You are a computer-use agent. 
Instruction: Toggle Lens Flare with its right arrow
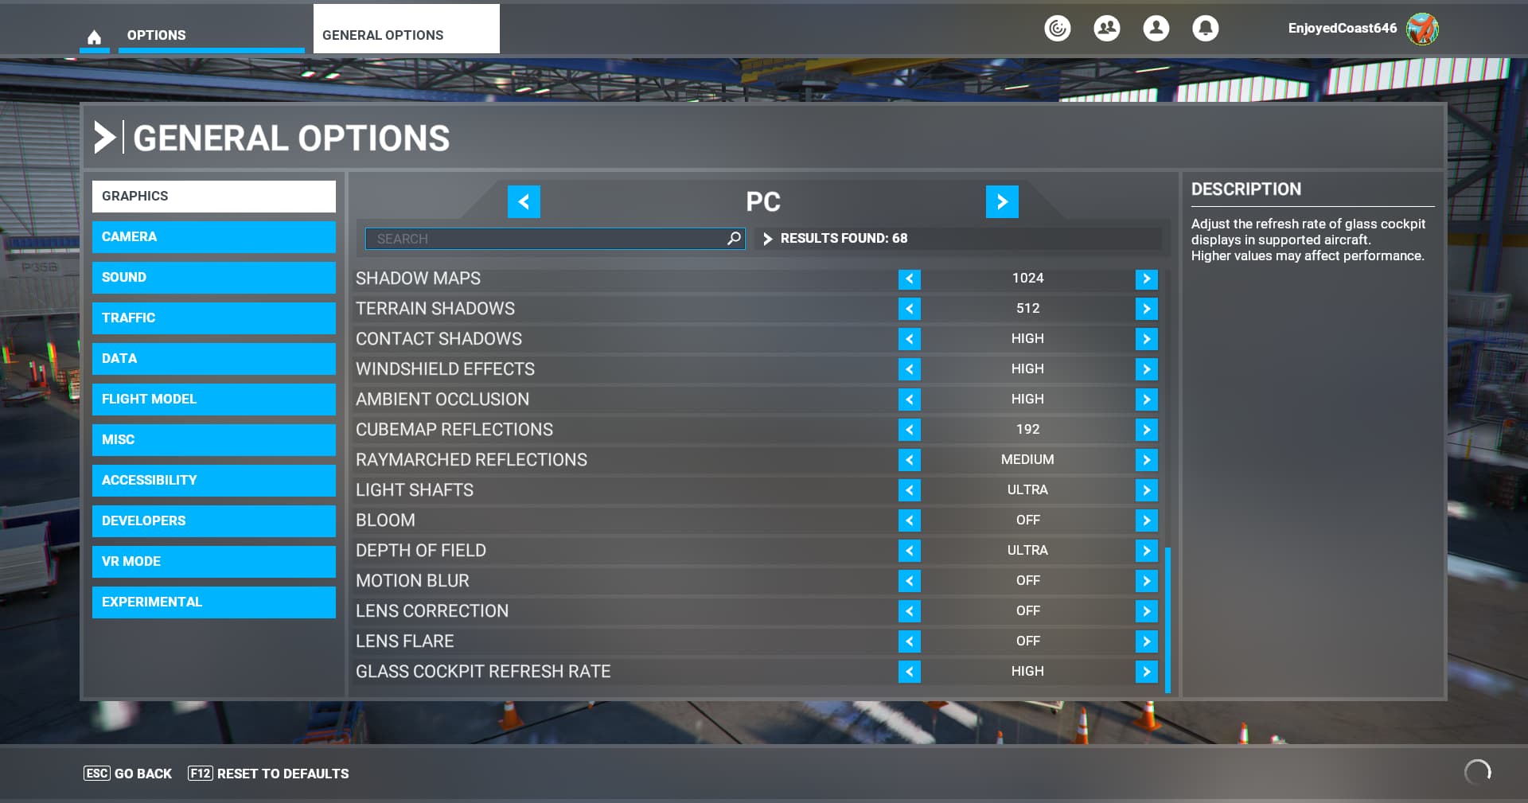tap(1146, 641)
